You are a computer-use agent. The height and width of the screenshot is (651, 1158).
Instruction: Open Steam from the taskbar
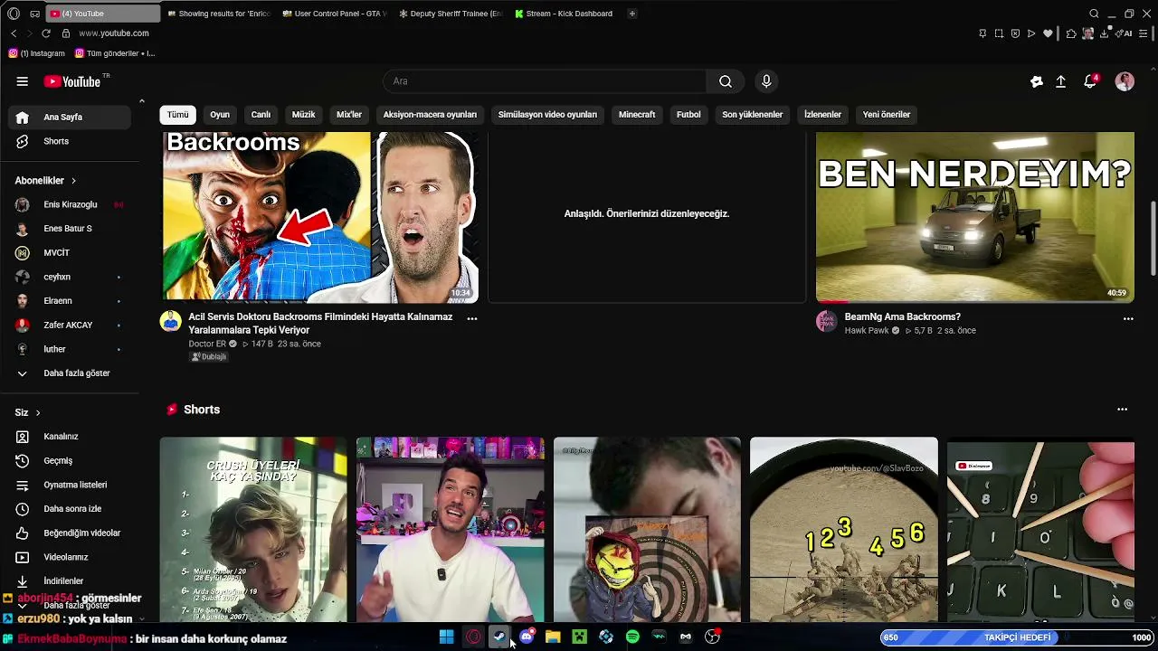[x=499, y=637]
